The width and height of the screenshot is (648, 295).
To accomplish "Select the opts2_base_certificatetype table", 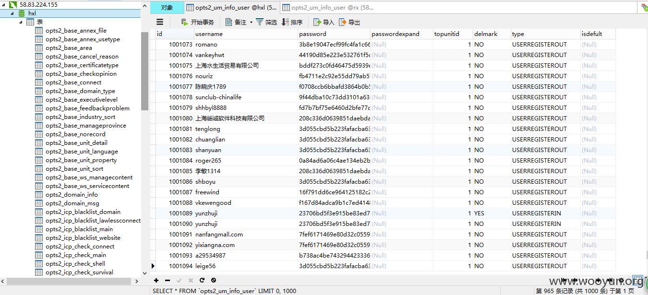I will tap(82, 65).
